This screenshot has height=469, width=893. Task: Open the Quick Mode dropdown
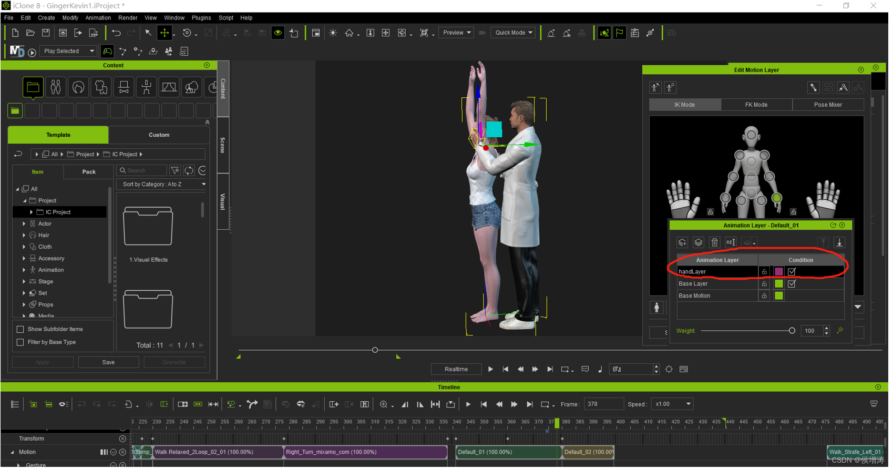pos(513,33)
